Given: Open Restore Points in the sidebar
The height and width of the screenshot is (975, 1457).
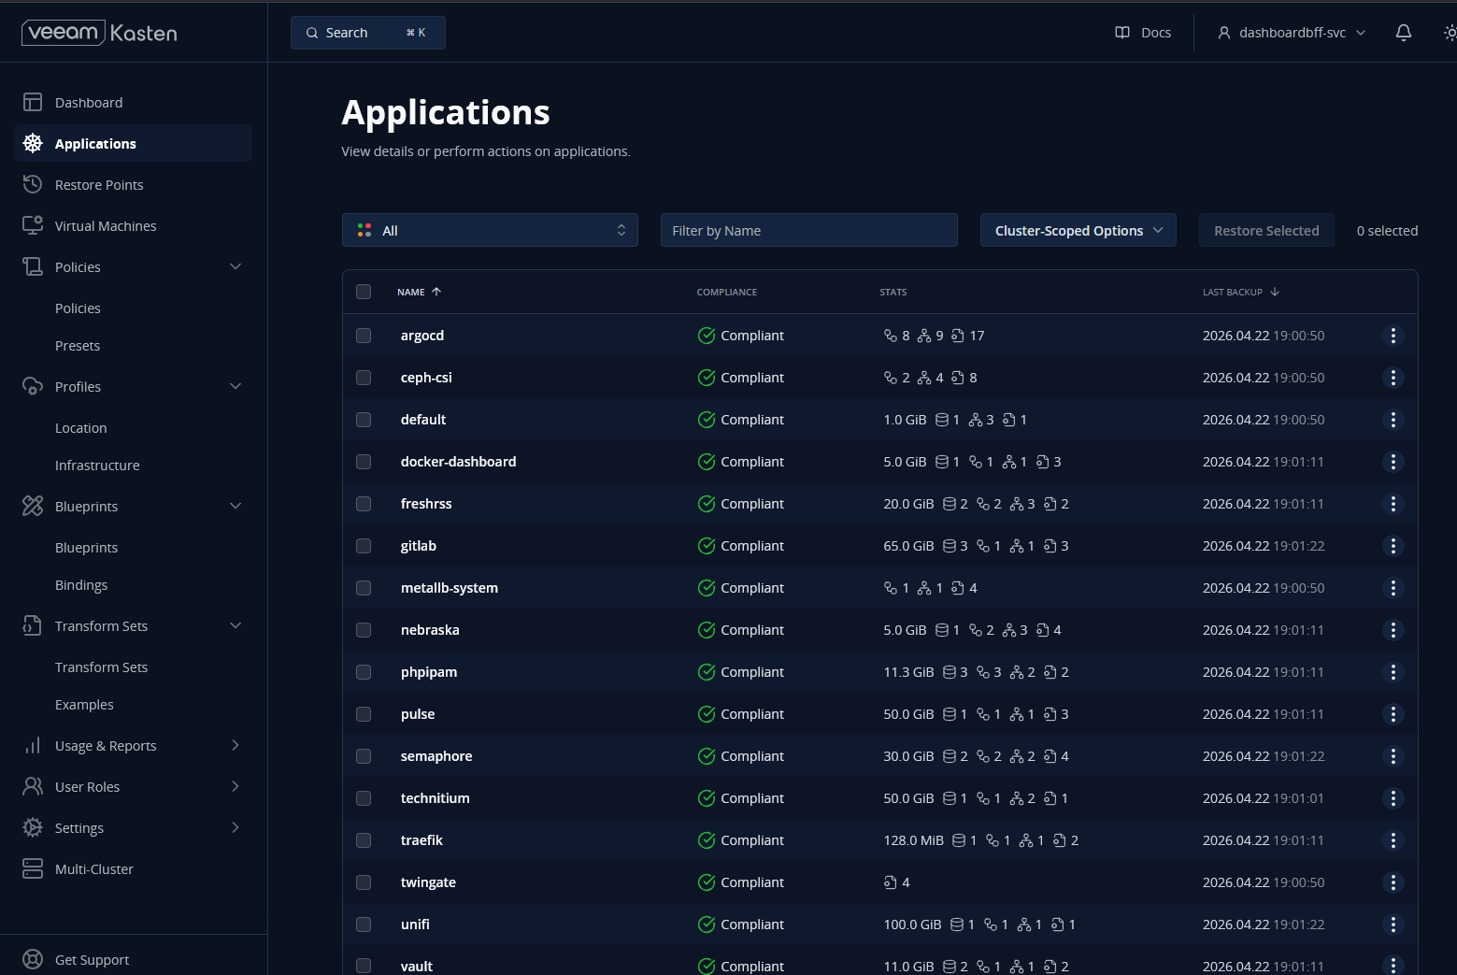Looking at the screenshot, I should click(99, 185).
